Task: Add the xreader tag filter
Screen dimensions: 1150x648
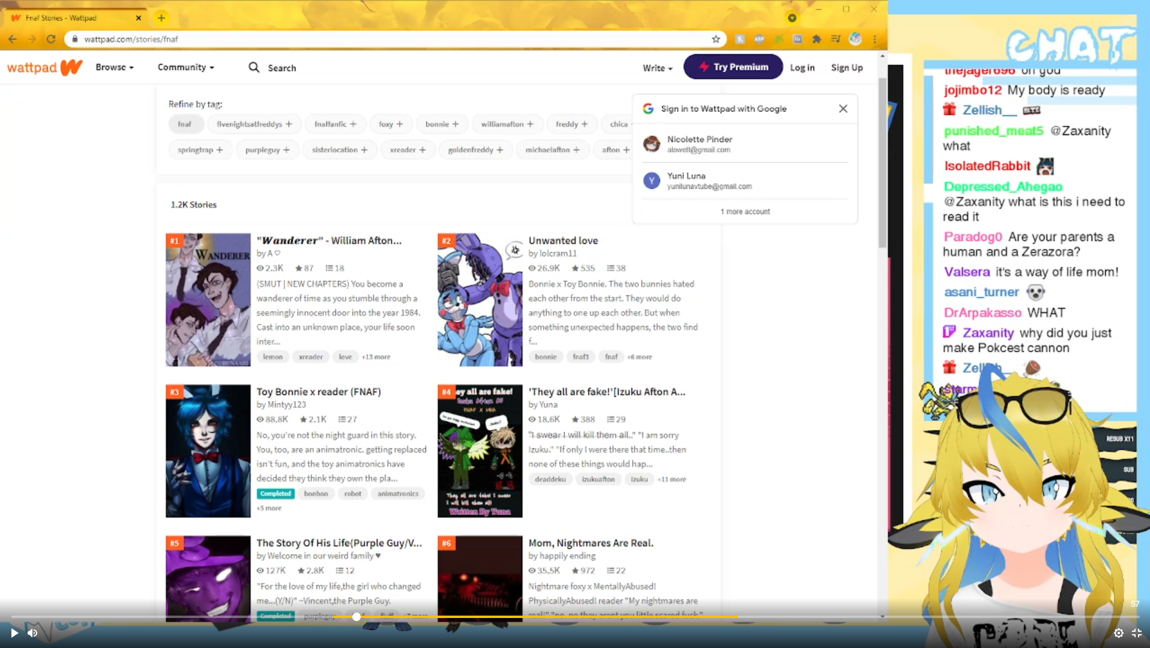Action: pos(408,150)
